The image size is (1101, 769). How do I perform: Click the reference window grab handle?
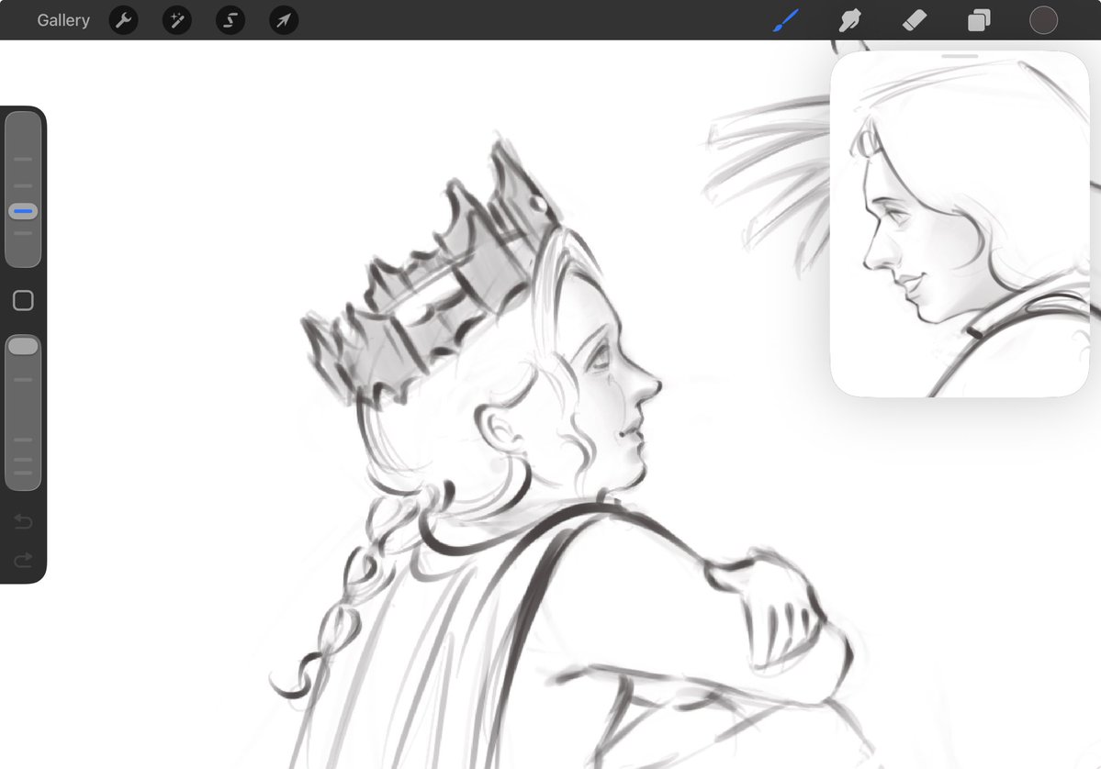(x=960, y=56)
